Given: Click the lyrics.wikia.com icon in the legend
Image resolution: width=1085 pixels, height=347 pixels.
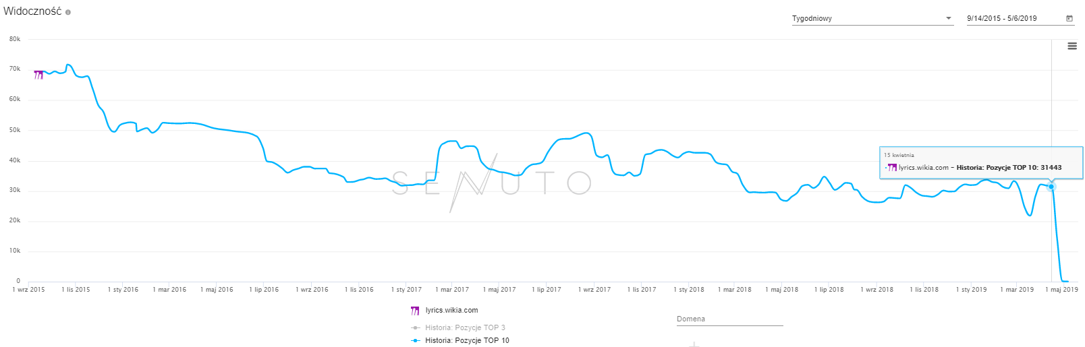Looking at the screenshot, I should pos(415,311).
